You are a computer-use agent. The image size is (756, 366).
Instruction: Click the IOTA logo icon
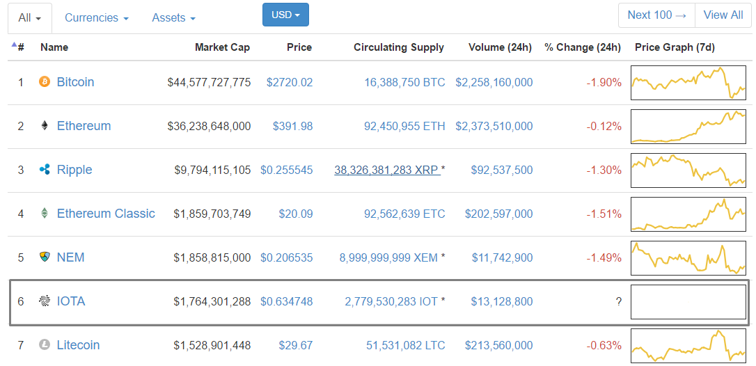(45, 301)
